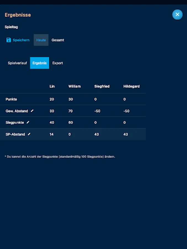Click Siegfried's Siegpunkte value 0
Image resolution: width=187 pixels, height=249 pixels.
click(95, 123)
